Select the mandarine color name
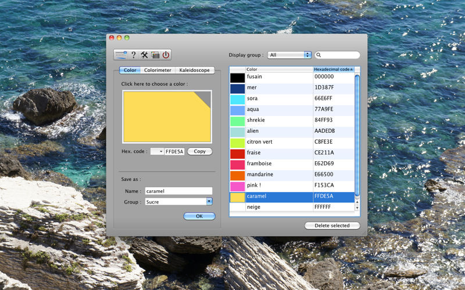 pos(260,175)
